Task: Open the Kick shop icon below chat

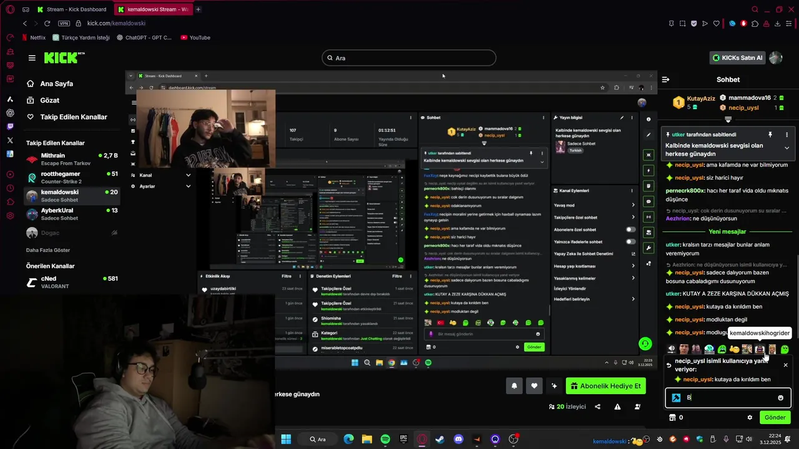Action: pos(672,417)
